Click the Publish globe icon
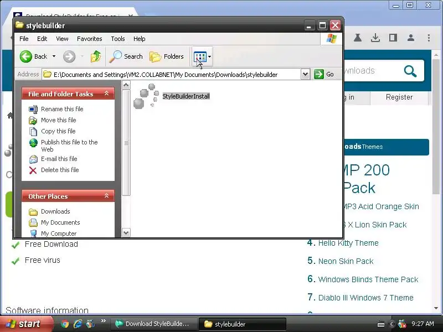The width and height of the screenshot is (443, 332). pyautogui.click(x=33, y=143)
